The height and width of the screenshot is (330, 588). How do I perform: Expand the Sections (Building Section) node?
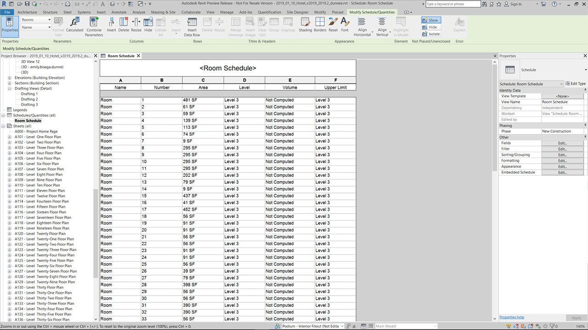coord(10,83)
